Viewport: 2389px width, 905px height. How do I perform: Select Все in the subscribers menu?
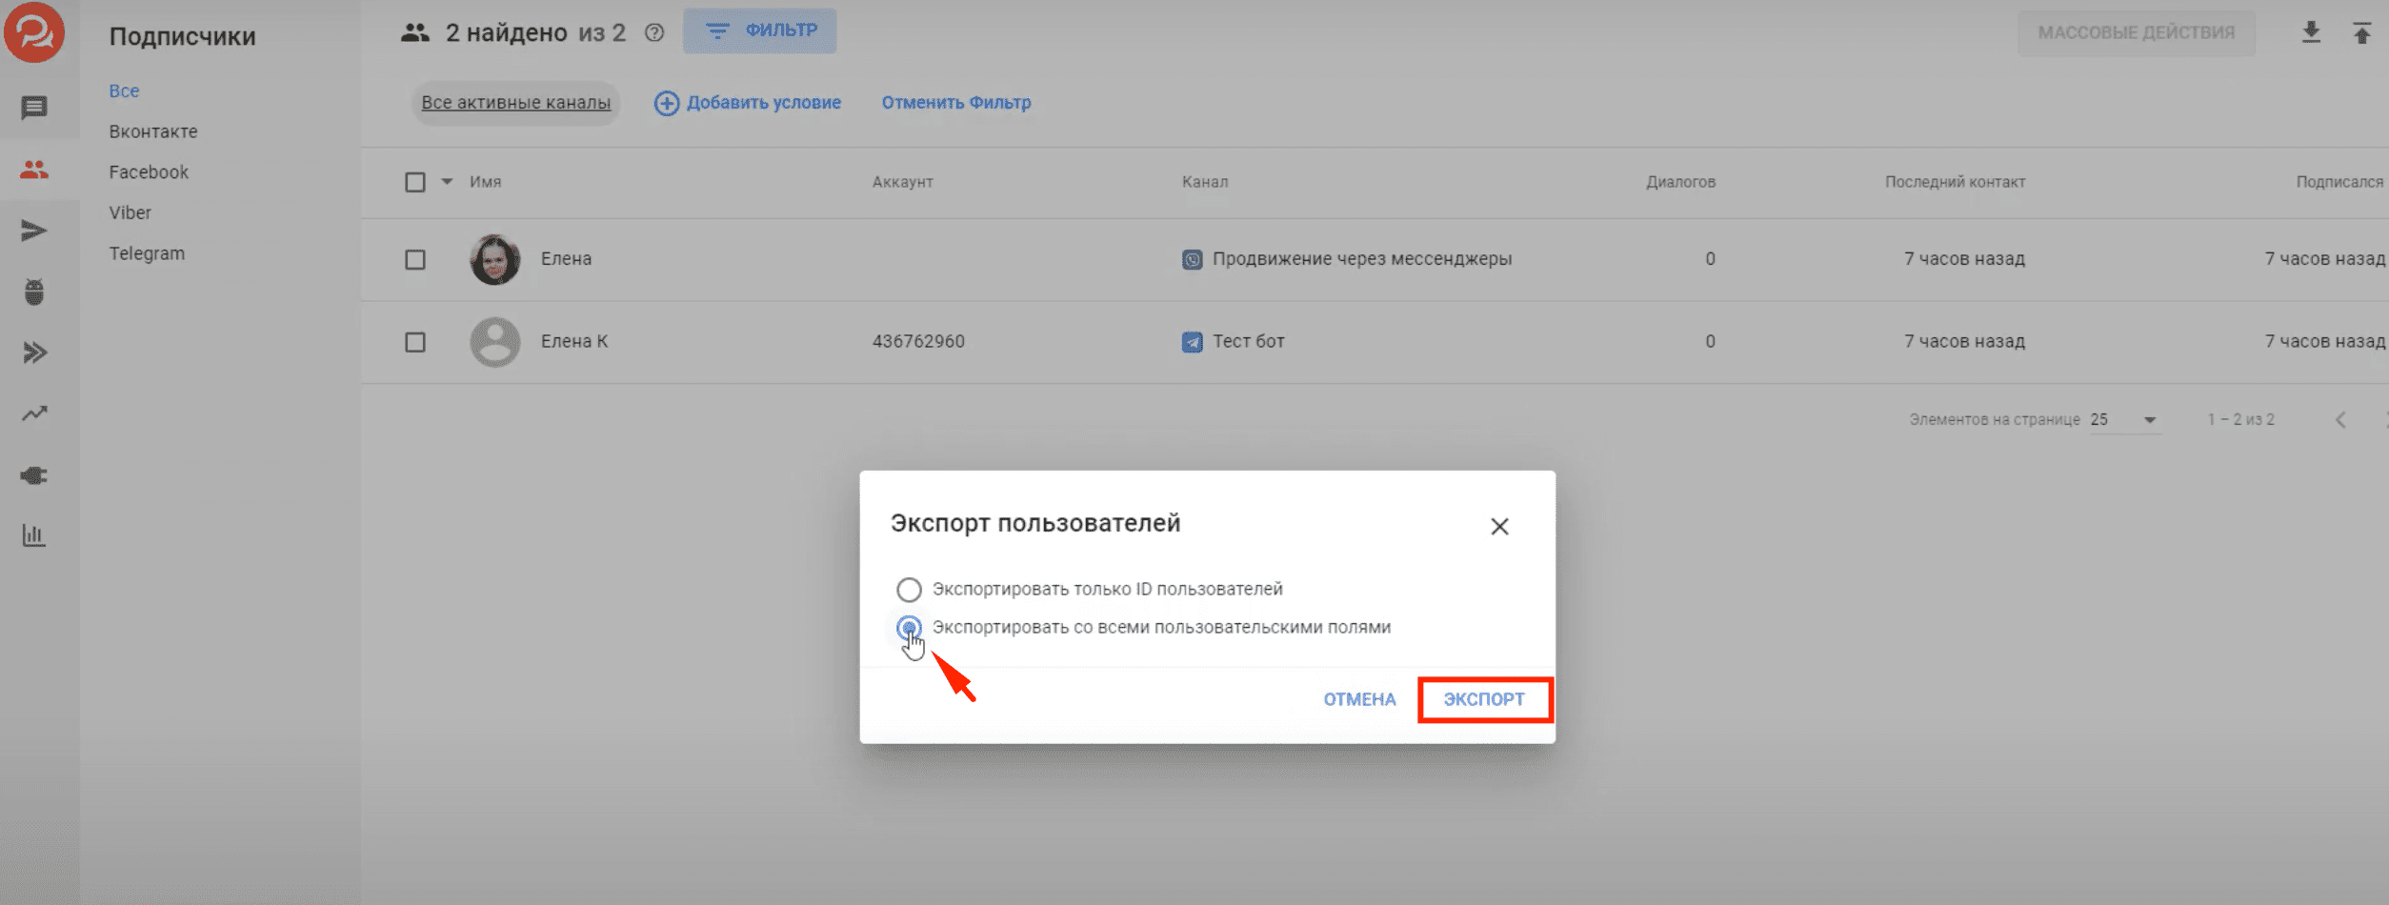124,91
